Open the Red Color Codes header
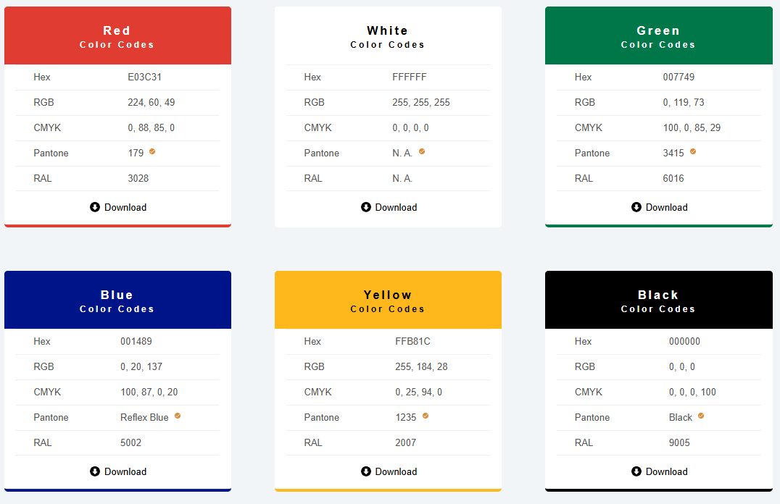Viewport: 780px width, 504px height. [x=117, y=35]
